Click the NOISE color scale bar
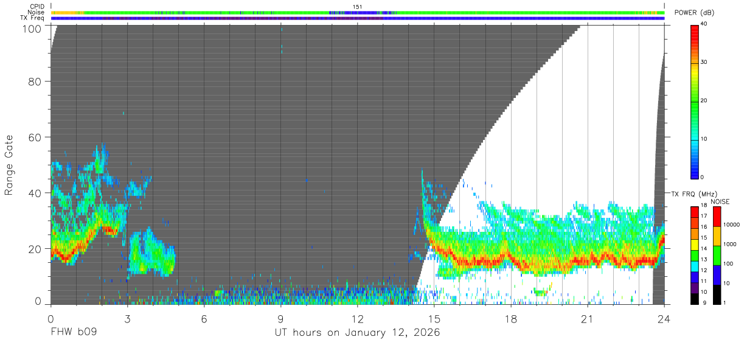This screenshot has height=345, width=747. 717,256
